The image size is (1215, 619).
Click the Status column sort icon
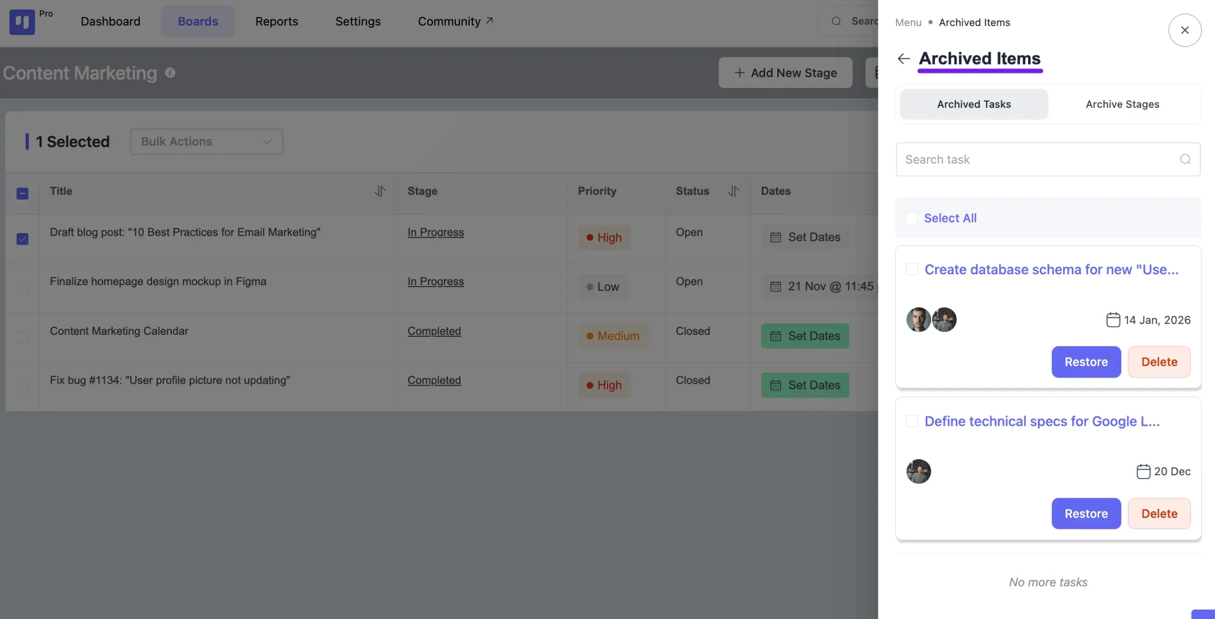(733, 191)
